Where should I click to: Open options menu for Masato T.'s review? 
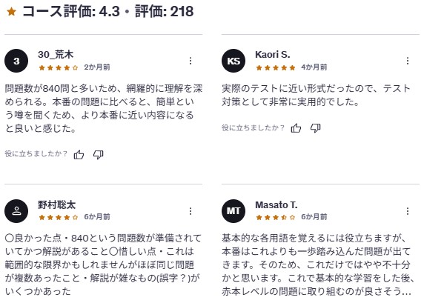point(408,211)
